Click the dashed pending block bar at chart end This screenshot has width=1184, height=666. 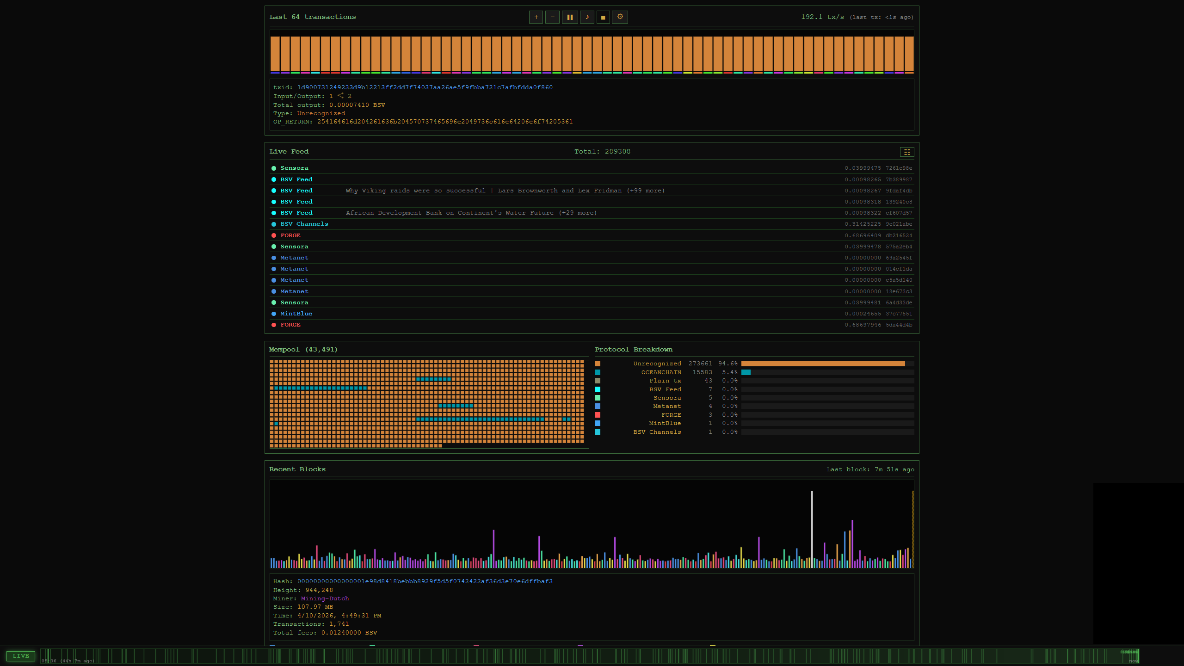pyautogui.click(x=913, y=530)
